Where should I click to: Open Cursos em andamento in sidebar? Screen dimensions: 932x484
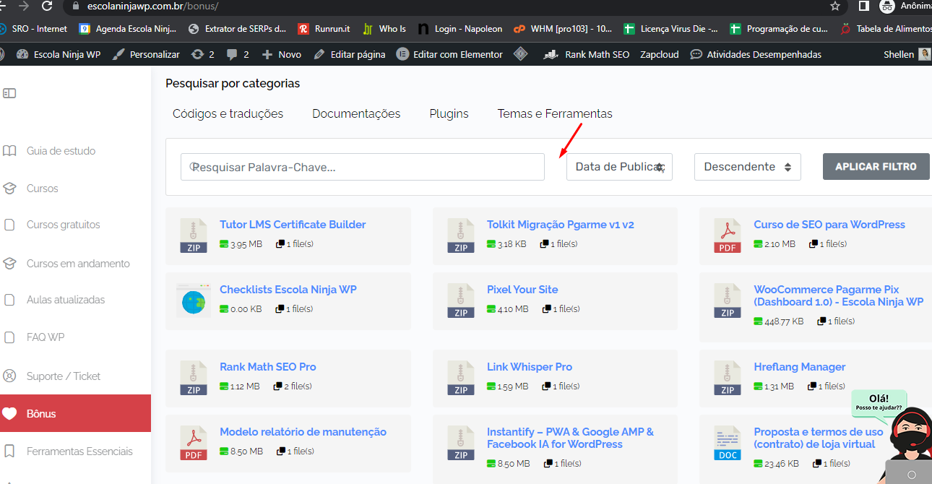(x=78, y=264)
